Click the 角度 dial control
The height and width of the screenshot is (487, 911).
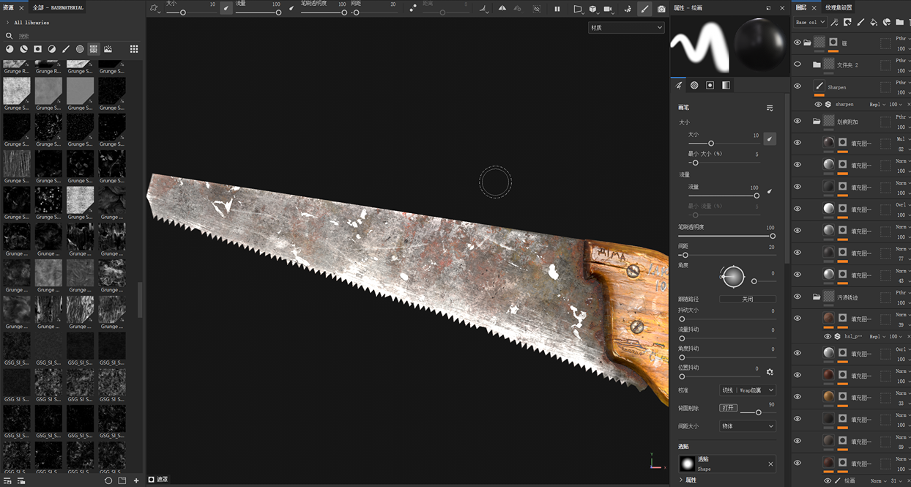(x=732, y=277)
